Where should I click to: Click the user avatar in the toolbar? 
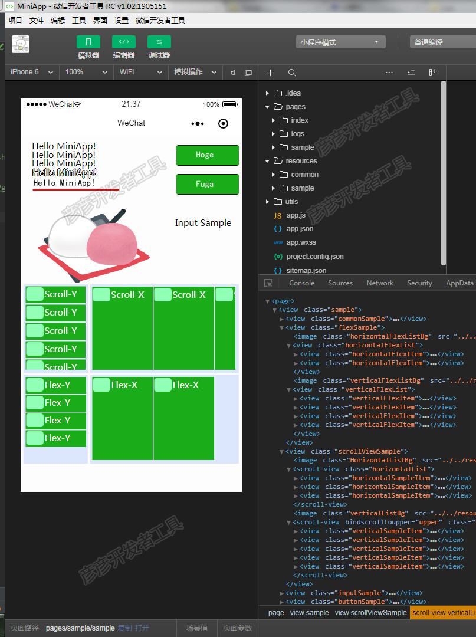[x=21, y=44]
